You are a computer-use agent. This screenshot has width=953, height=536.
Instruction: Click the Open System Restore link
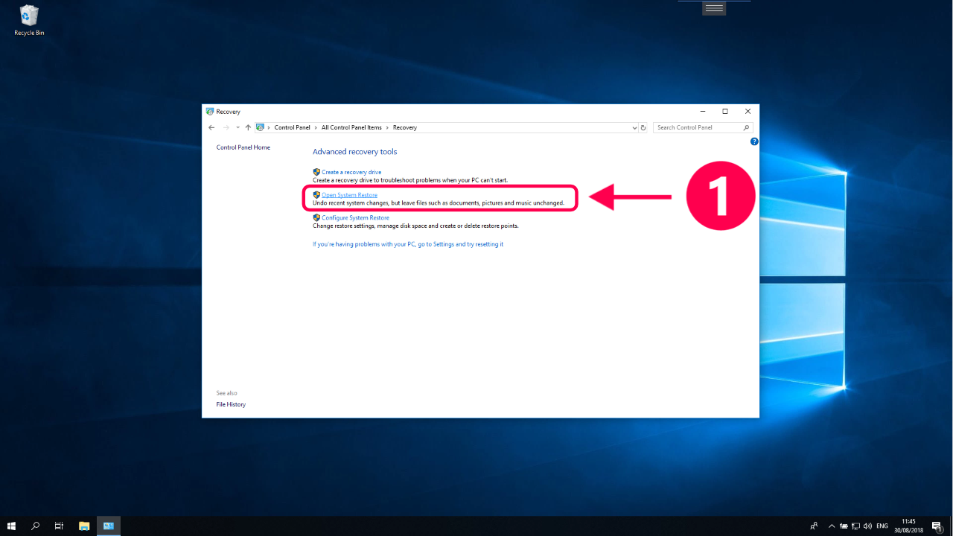pyautogui.click(x=349, y=195)
